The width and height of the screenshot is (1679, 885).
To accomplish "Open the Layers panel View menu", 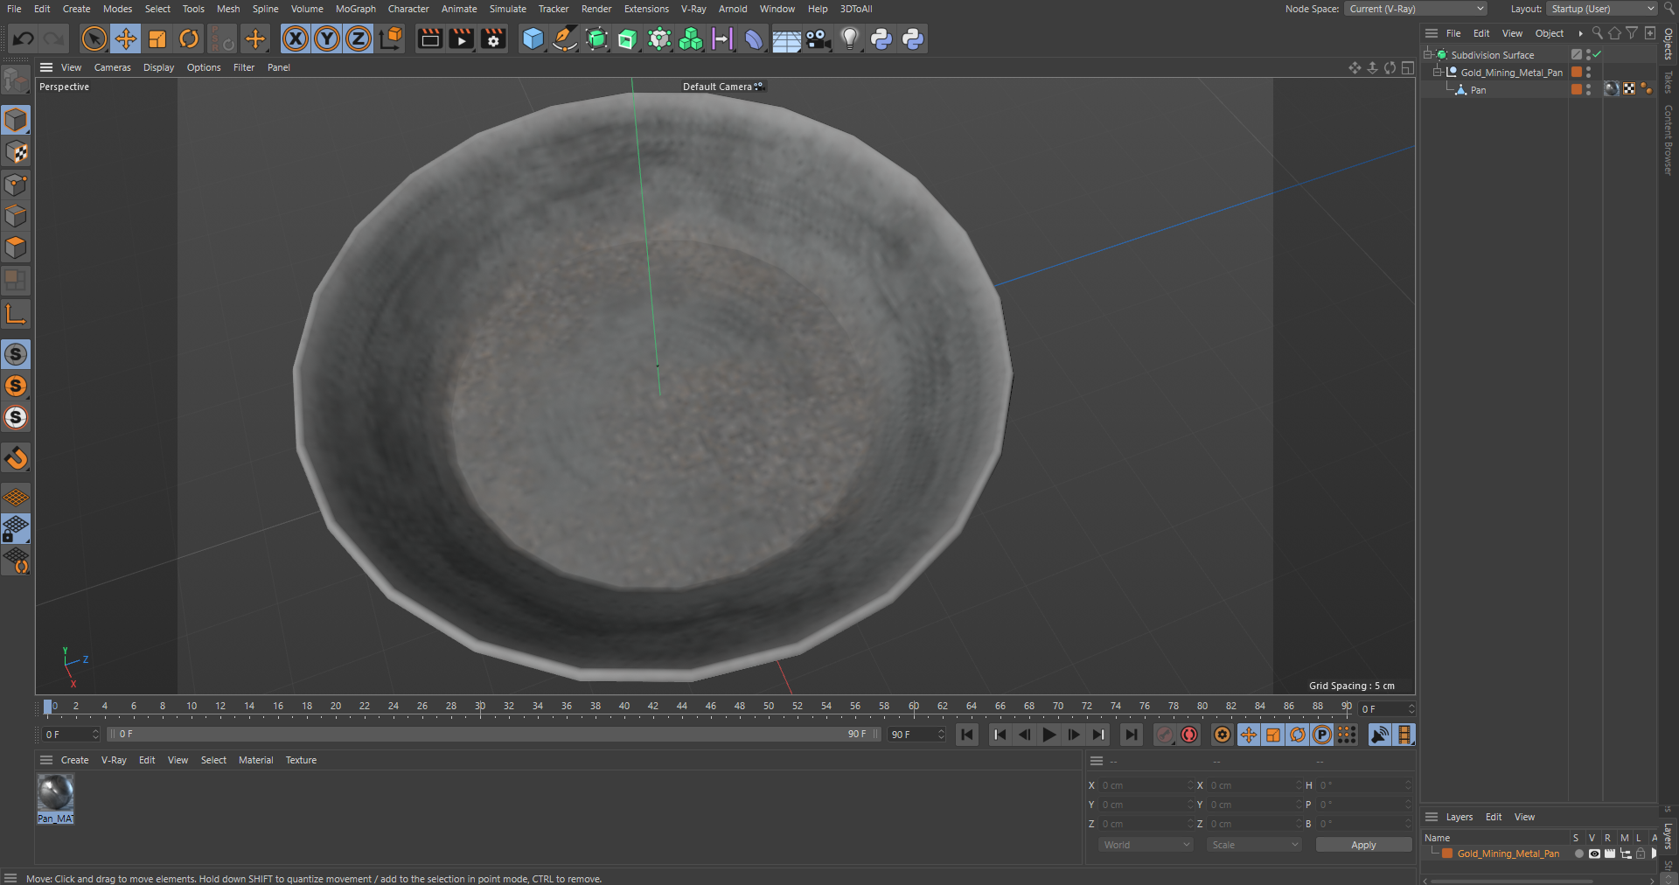I will (x=1524, y=817).
